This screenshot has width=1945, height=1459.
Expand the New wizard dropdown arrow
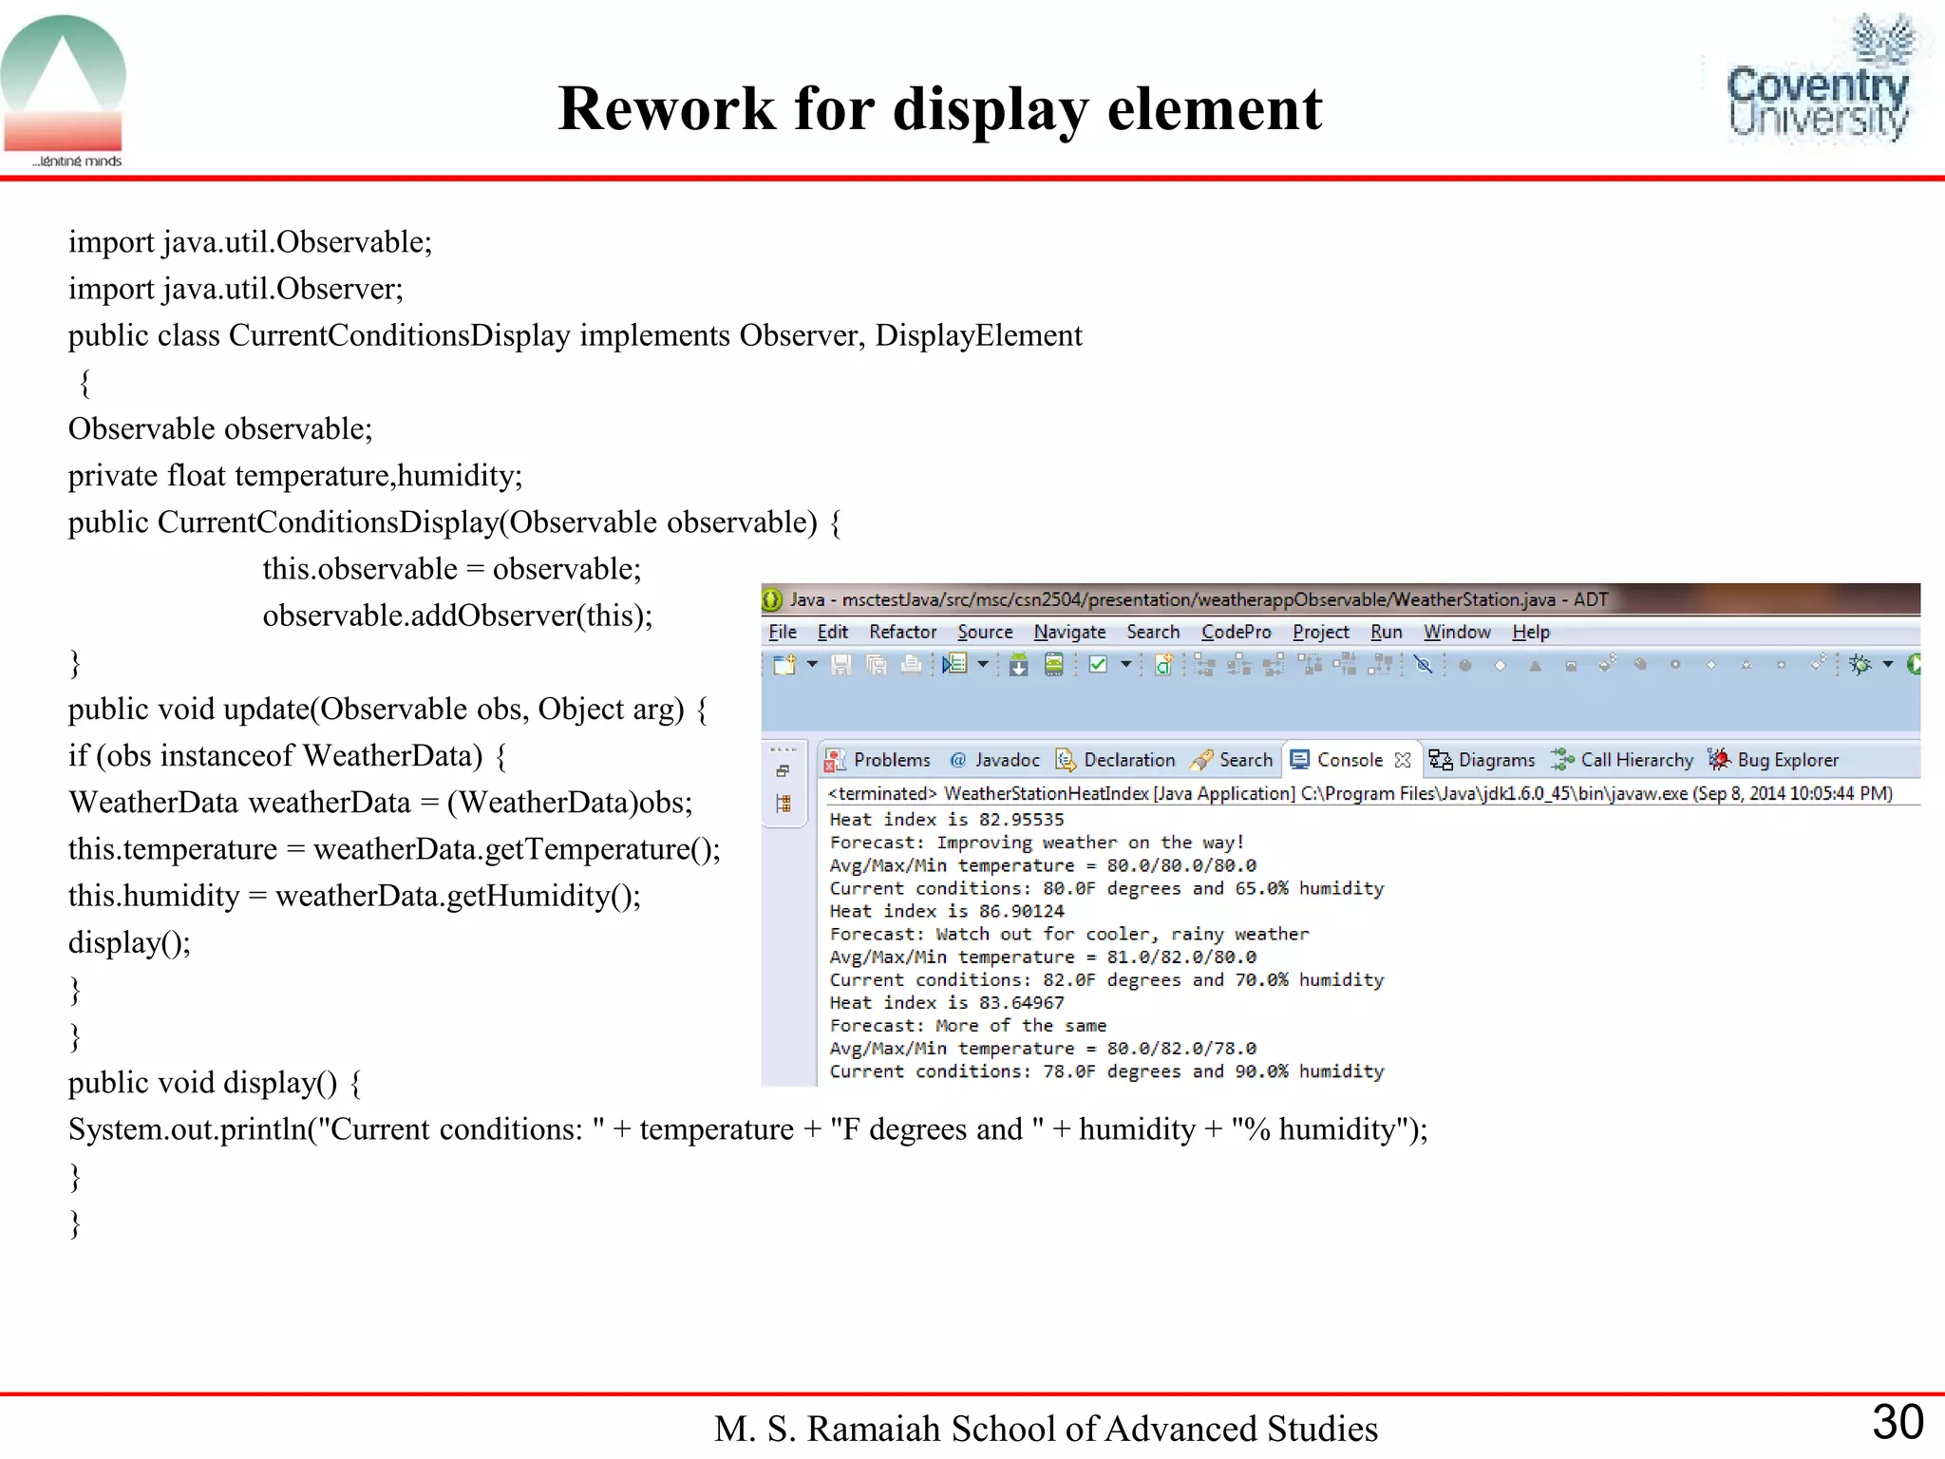[812, 665]
